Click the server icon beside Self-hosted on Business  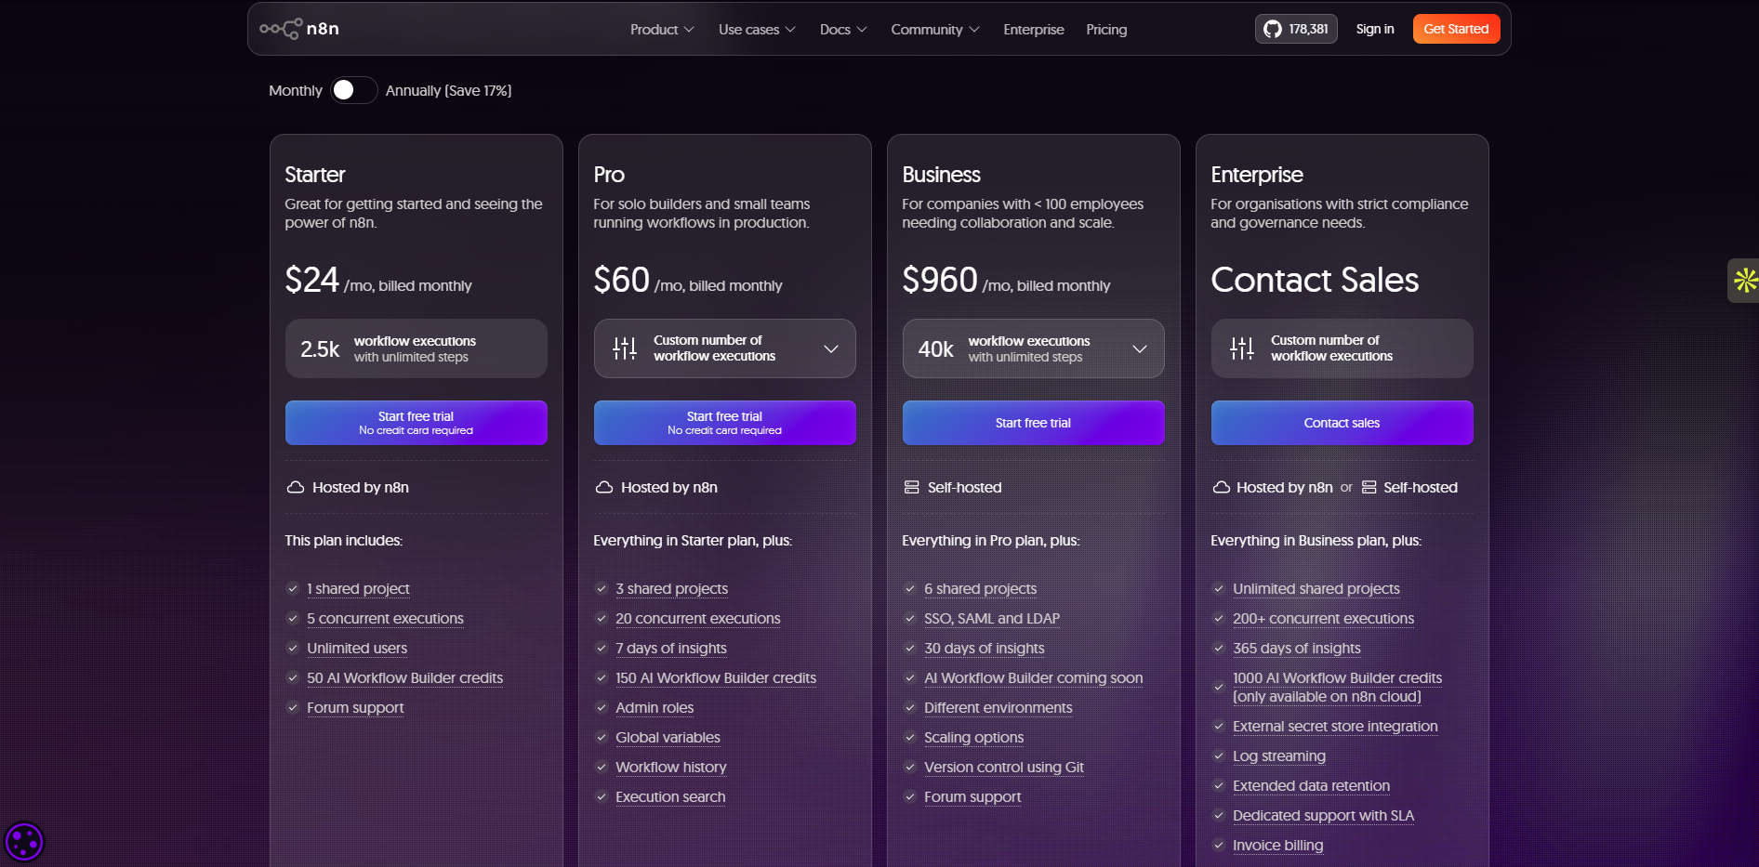click(x=911, y=486)
